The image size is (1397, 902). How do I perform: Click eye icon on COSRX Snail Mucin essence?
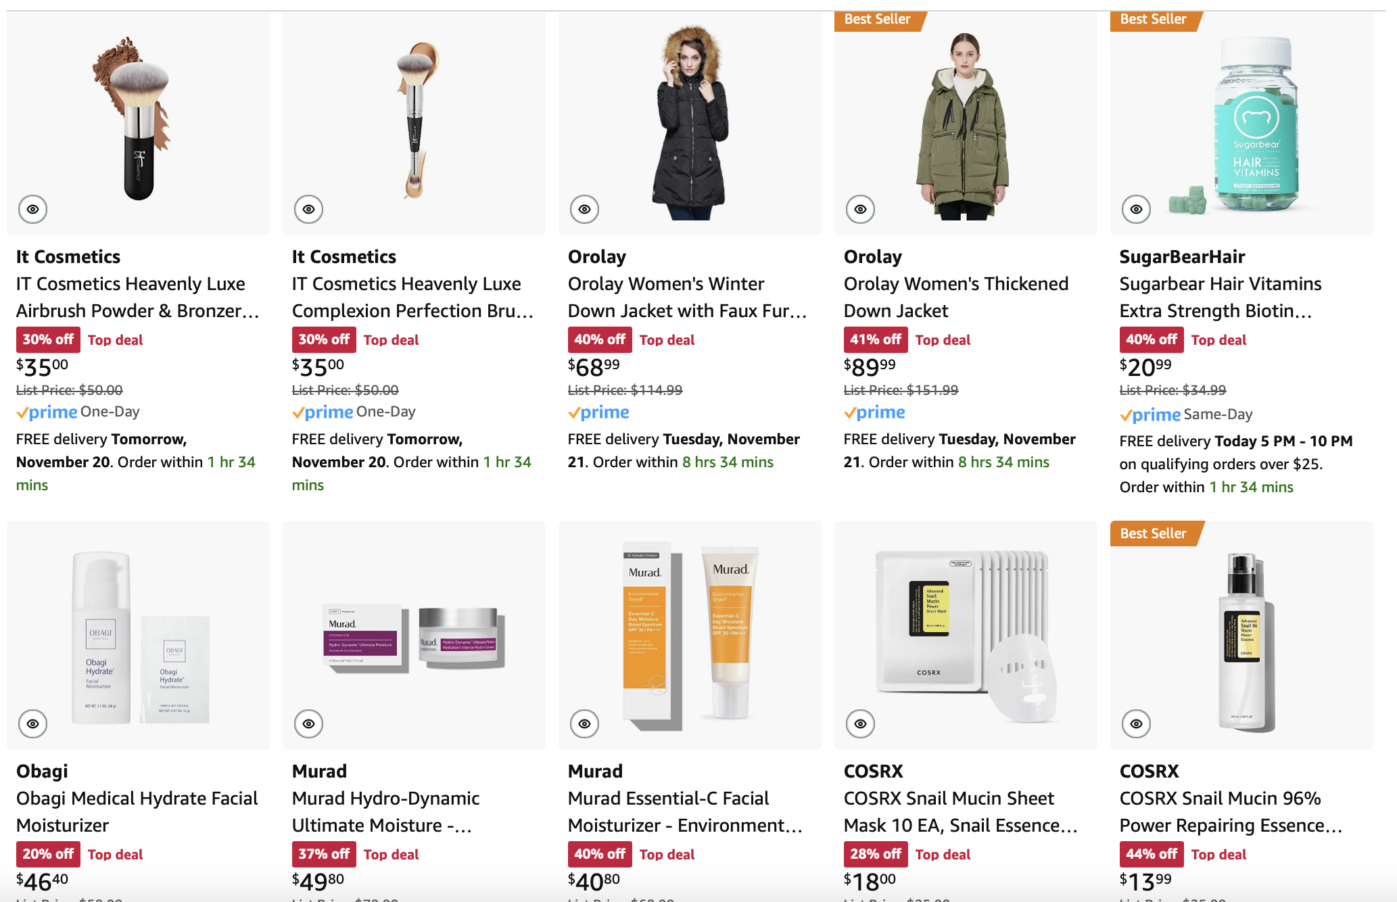[x=1136, y=724]
